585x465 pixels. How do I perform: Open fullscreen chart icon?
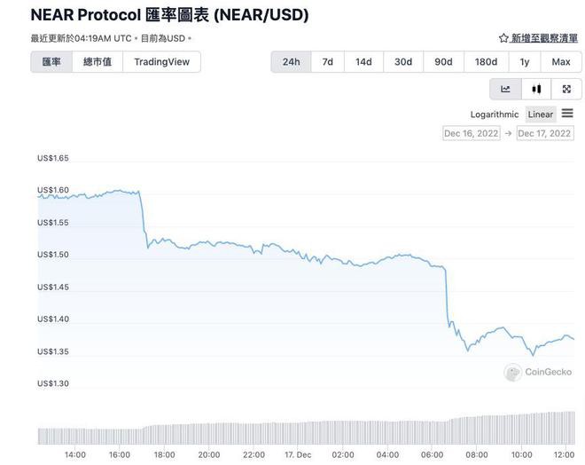pyautogui.click(x=566, y=89)
